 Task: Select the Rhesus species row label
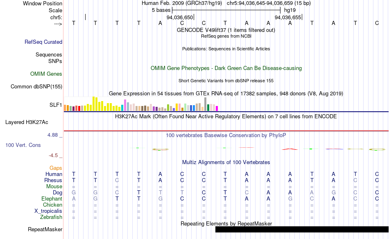point(53,180)
